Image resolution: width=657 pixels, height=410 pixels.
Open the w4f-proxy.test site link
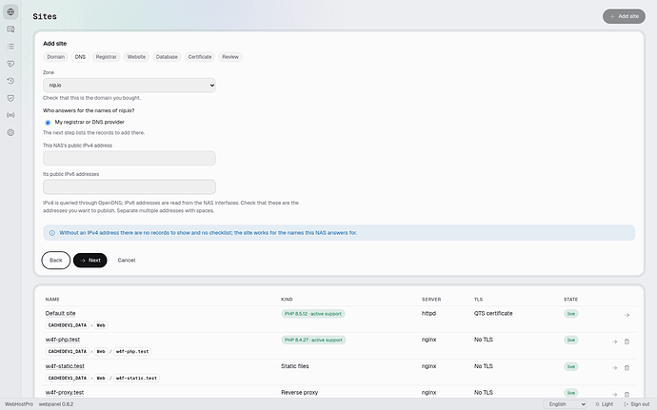(65, 393)
